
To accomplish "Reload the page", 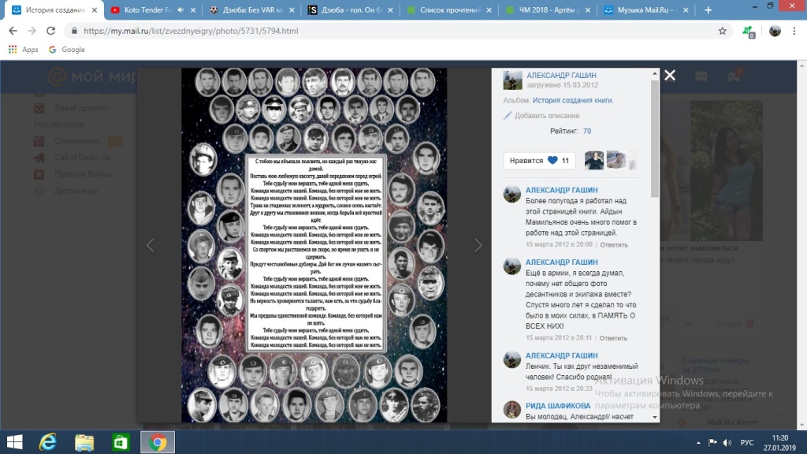I will tap(50, 31).
